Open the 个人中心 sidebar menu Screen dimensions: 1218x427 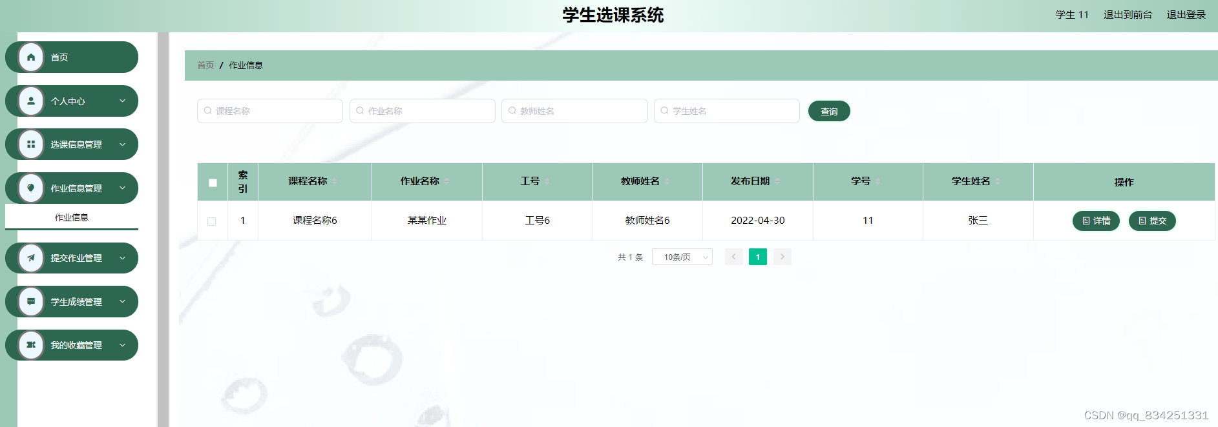pyautogui.click(x=72, y=101)
